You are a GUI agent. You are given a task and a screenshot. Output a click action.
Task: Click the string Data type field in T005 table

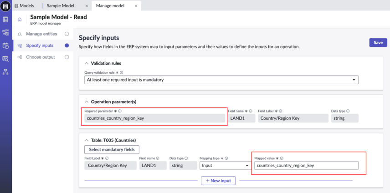(x=183, y=165)
